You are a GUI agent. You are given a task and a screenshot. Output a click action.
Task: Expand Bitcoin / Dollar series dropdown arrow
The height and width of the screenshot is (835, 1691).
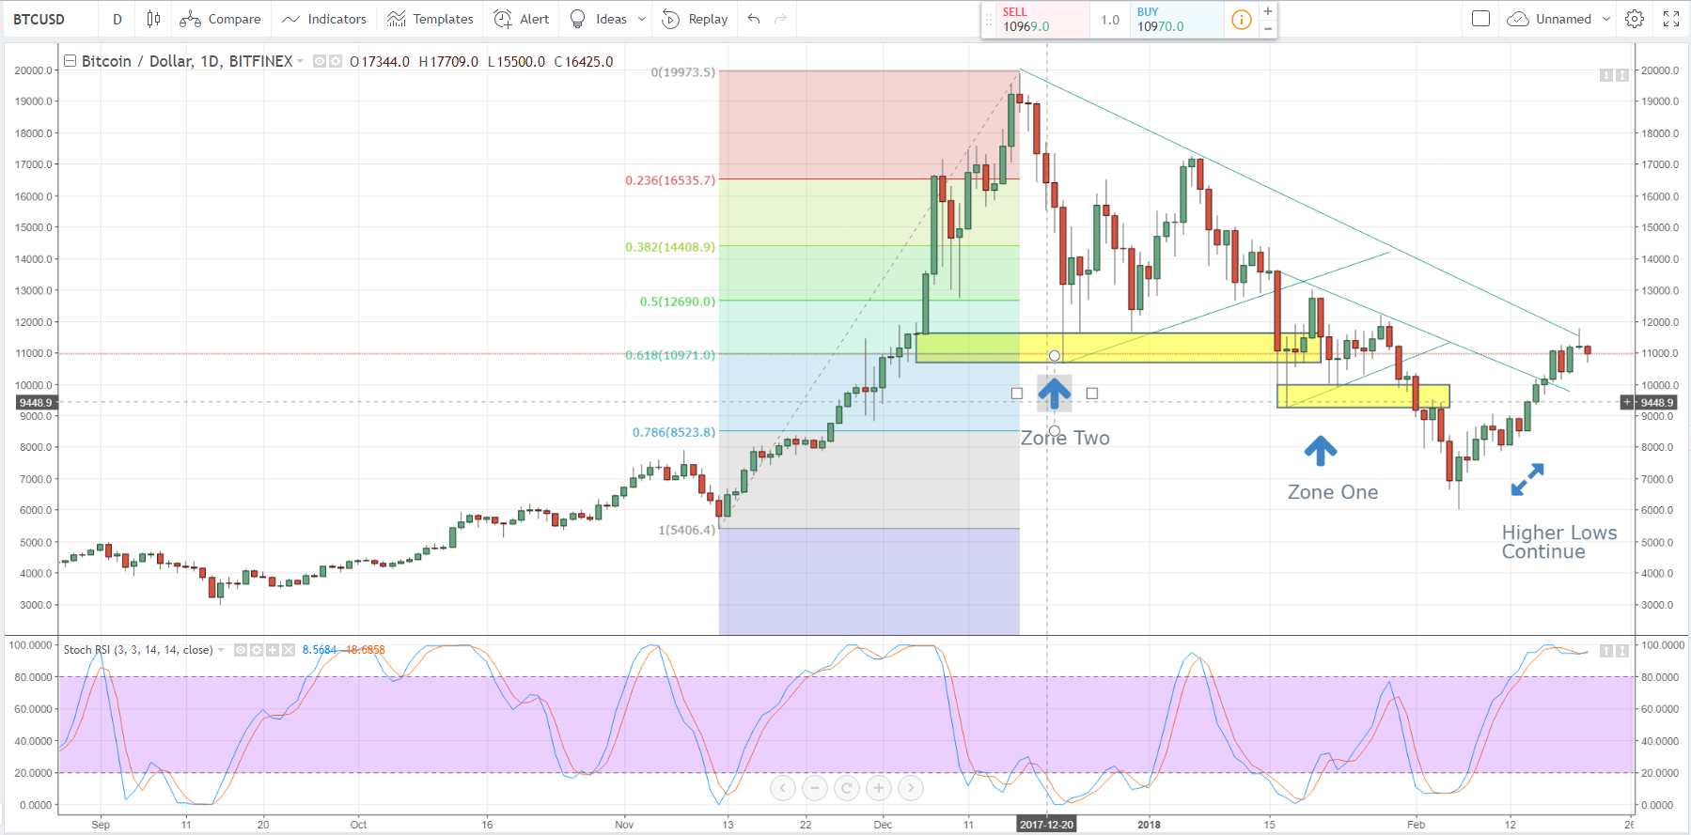pos(300,61)
